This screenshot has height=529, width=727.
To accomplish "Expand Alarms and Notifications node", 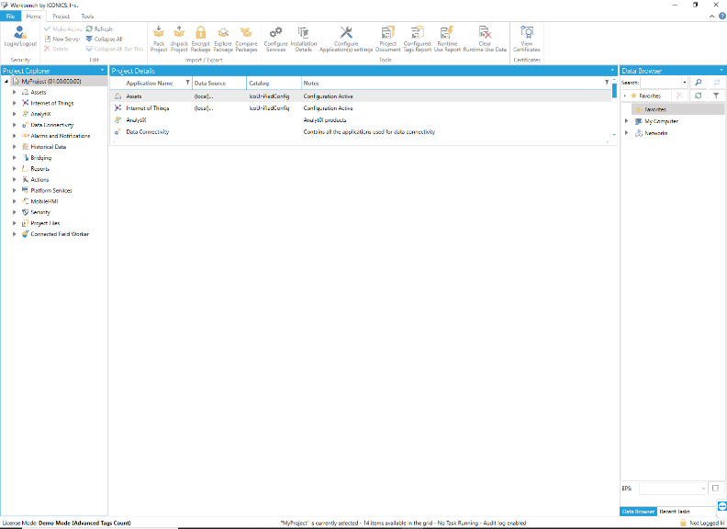I will click(15, 136).
